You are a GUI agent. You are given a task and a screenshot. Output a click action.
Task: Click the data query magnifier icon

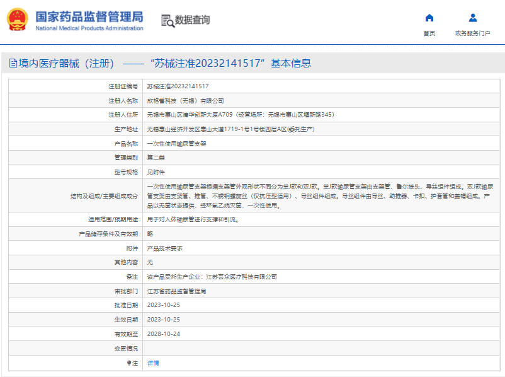167,21
